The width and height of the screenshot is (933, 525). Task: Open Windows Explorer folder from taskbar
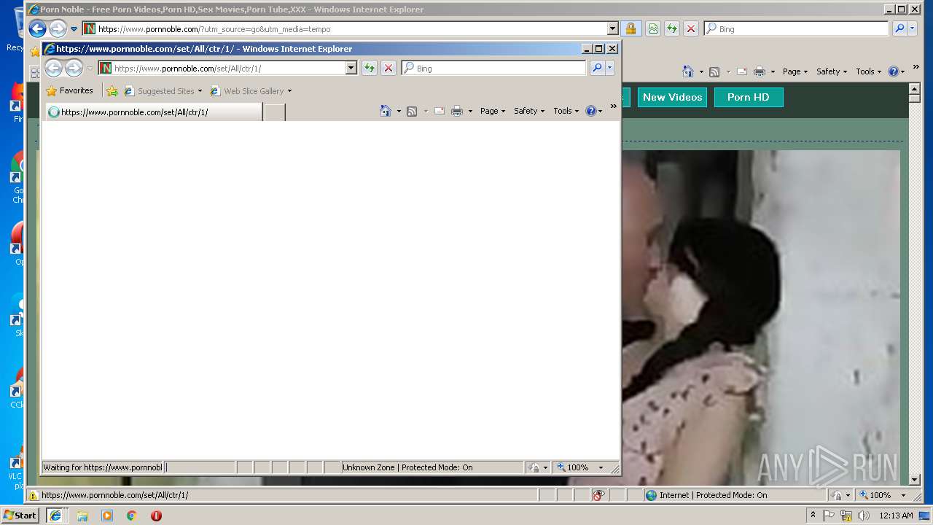pyautogui.click(x=82, y=516)
